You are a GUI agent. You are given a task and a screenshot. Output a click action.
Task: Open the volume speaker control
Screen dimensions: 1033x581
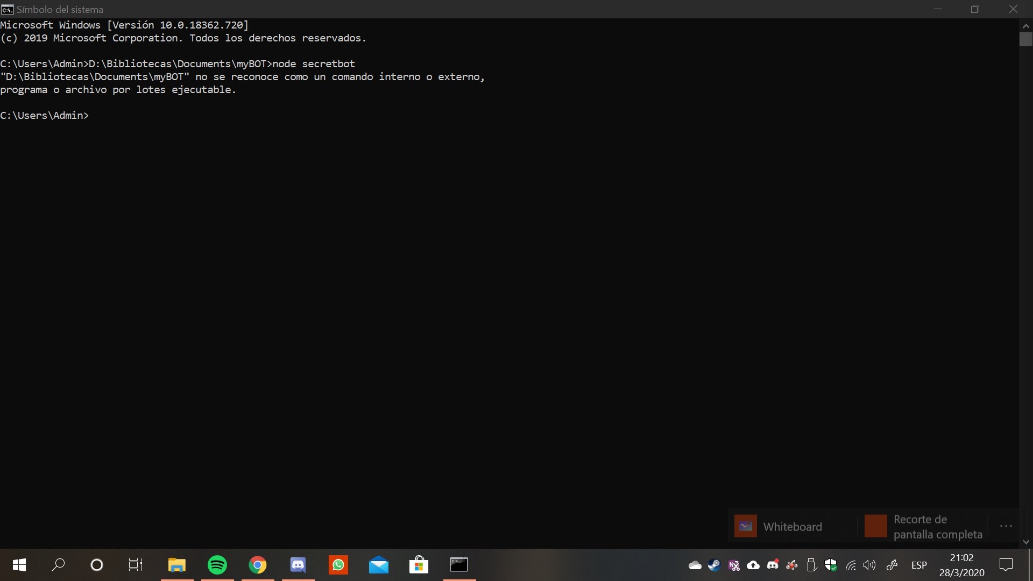coord(869,565)
